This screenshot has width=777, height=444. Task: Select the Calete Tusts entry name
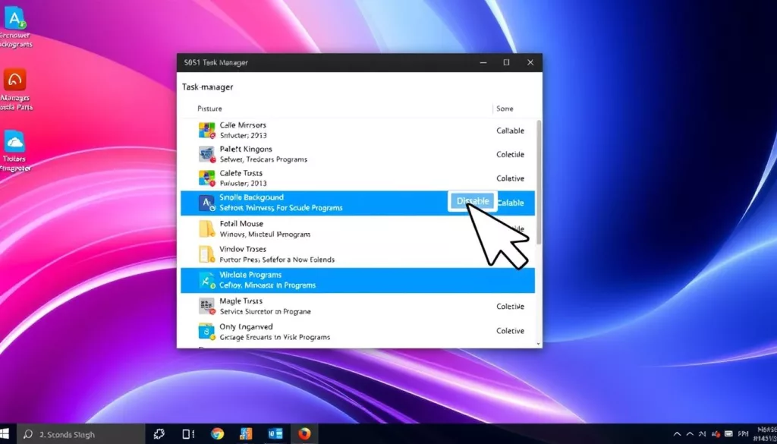pyautogui.click(x=241, y=173)
